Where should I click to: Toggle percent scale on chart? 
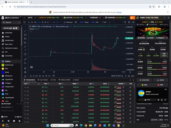tap(126, 76)
